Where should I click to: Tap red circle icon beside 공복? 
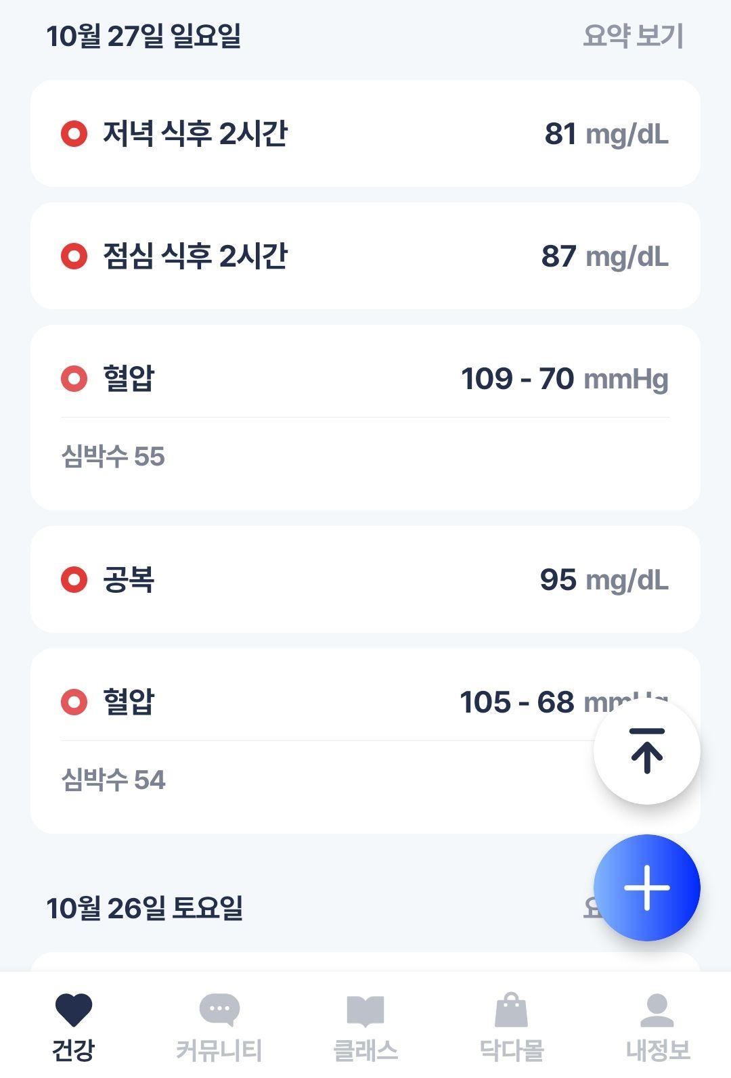(x=74, y=580)
